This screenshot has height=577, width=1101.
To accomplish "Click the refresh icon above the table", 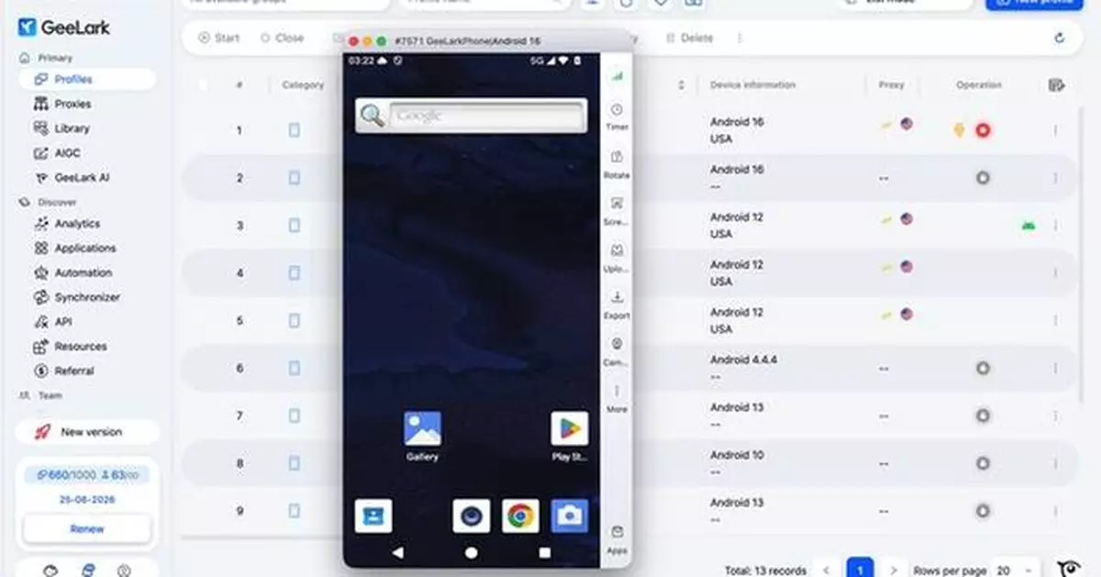I will pos(1060,39).
